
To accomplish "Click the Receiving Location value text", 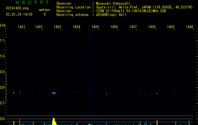I will 144,7.
